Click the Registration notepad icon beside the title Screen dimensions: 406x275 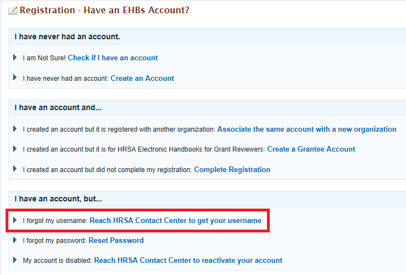[x=13, y=11]
